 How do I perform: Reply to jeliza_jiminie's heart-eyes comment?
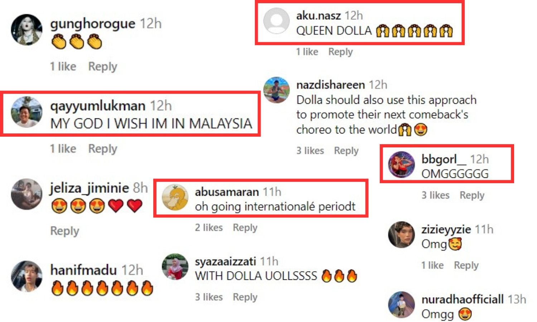[x=64, y=231]
